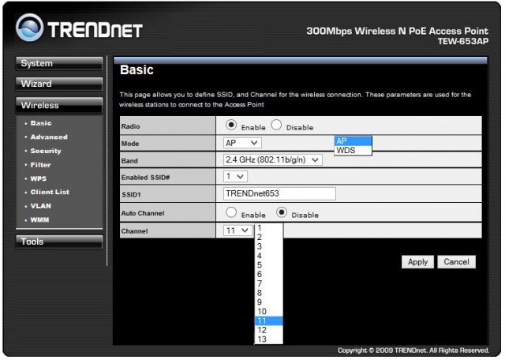
Task: Expand the Tools menu section
Action: (59, 242)
